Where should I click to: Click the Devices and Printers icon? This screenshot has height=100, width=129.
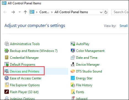(x=7, y=71)
